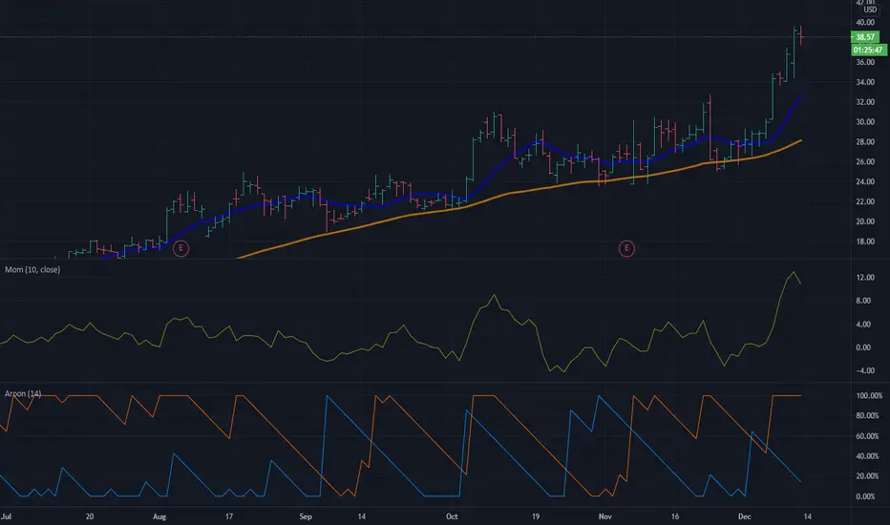The width and height of the screenshot is (890, 525).
Task: Click the 19 date label on time axis
Action: click(536, 516)
